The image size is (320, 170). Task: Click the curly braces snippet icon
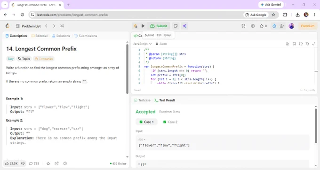tap(301, 44)
